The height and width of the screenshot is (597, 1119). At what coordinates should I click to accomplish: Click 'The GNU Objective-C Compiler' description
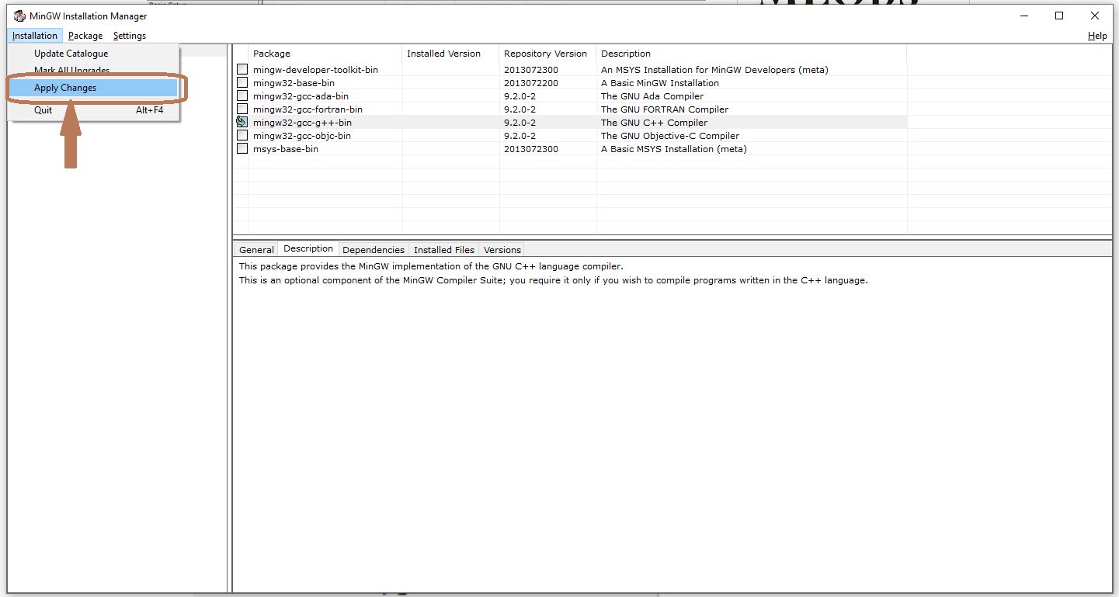coord(670,136)
